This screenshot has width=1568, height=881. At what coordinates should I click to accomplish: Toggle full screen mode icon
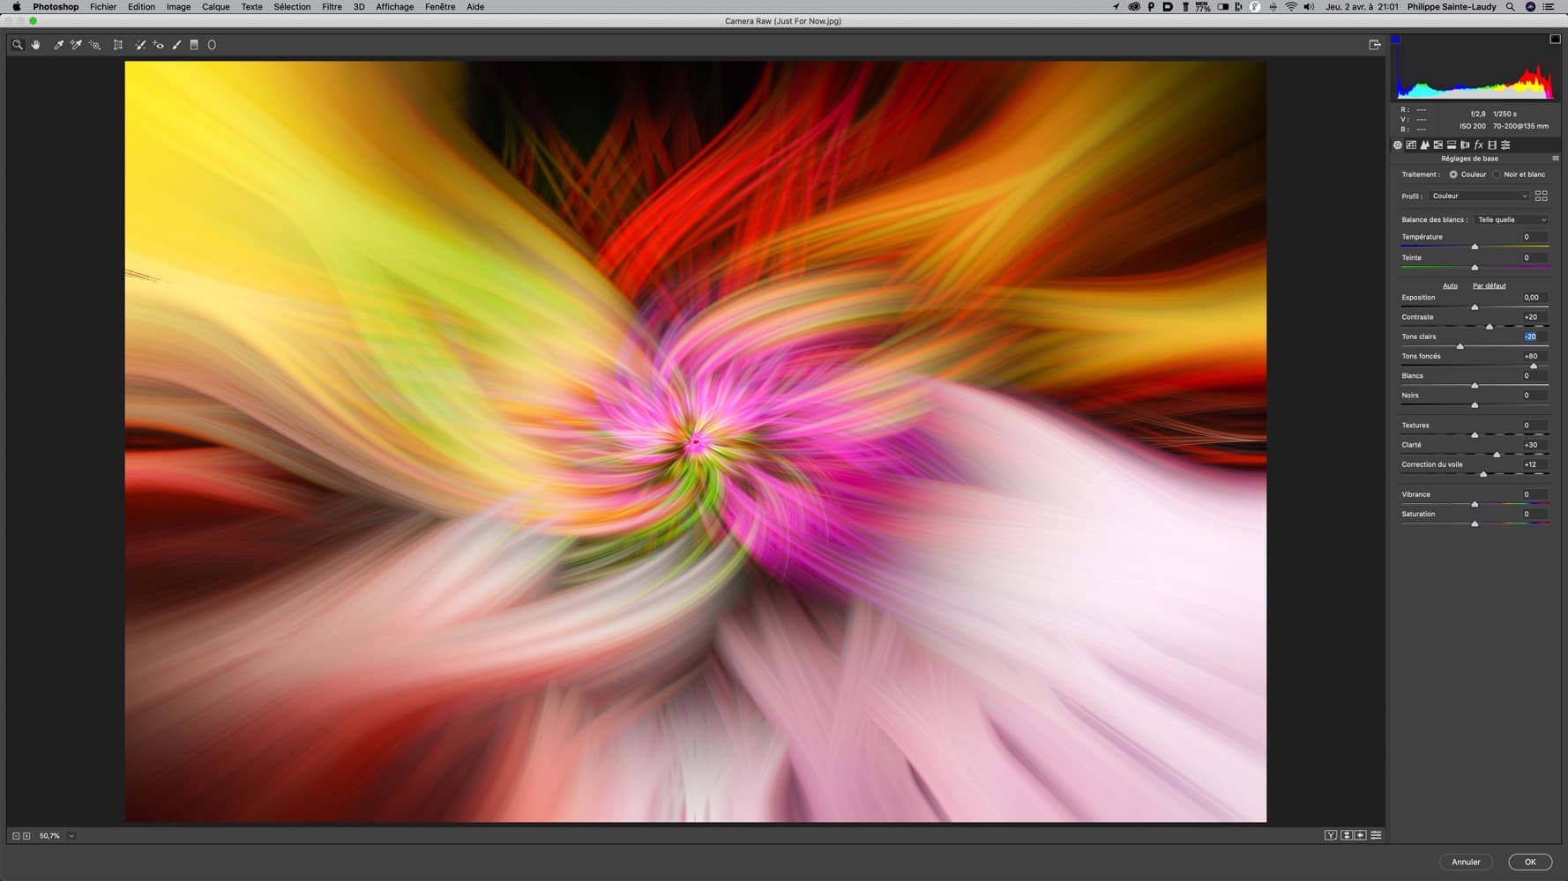click(1374, 45)
